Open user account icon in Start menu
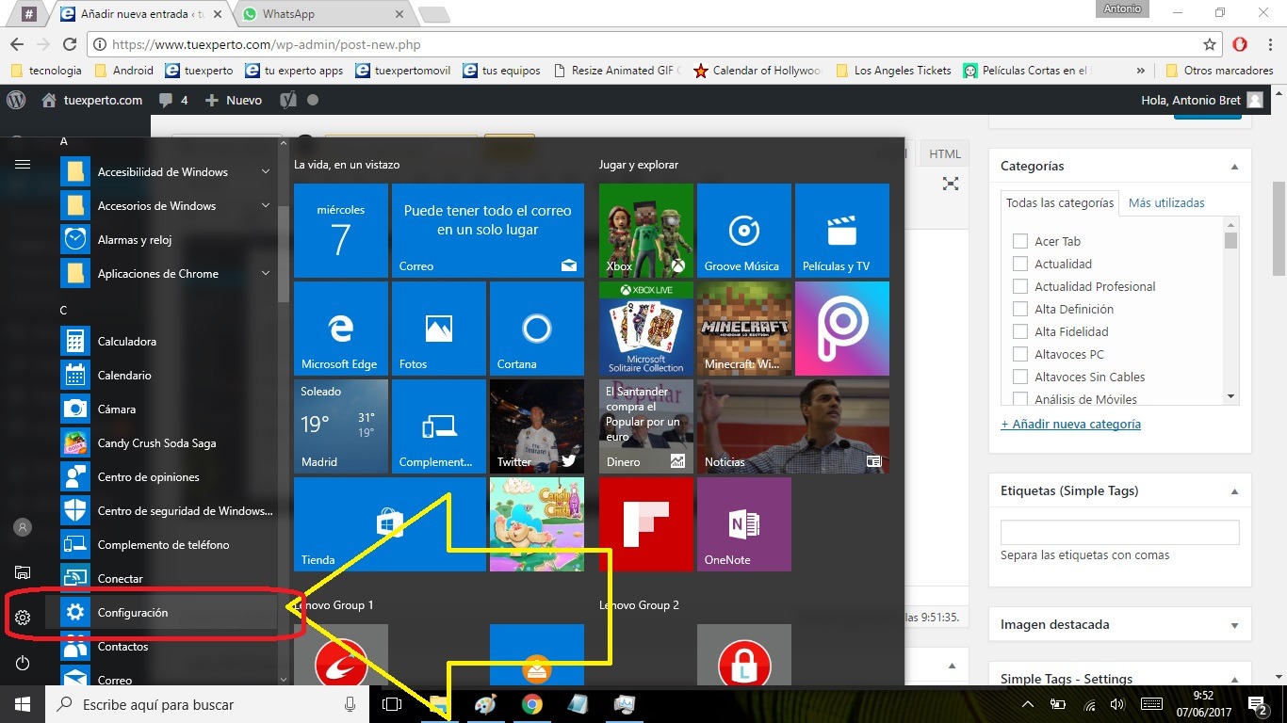The image size is (1287, 723). click(x=23, y=527)
